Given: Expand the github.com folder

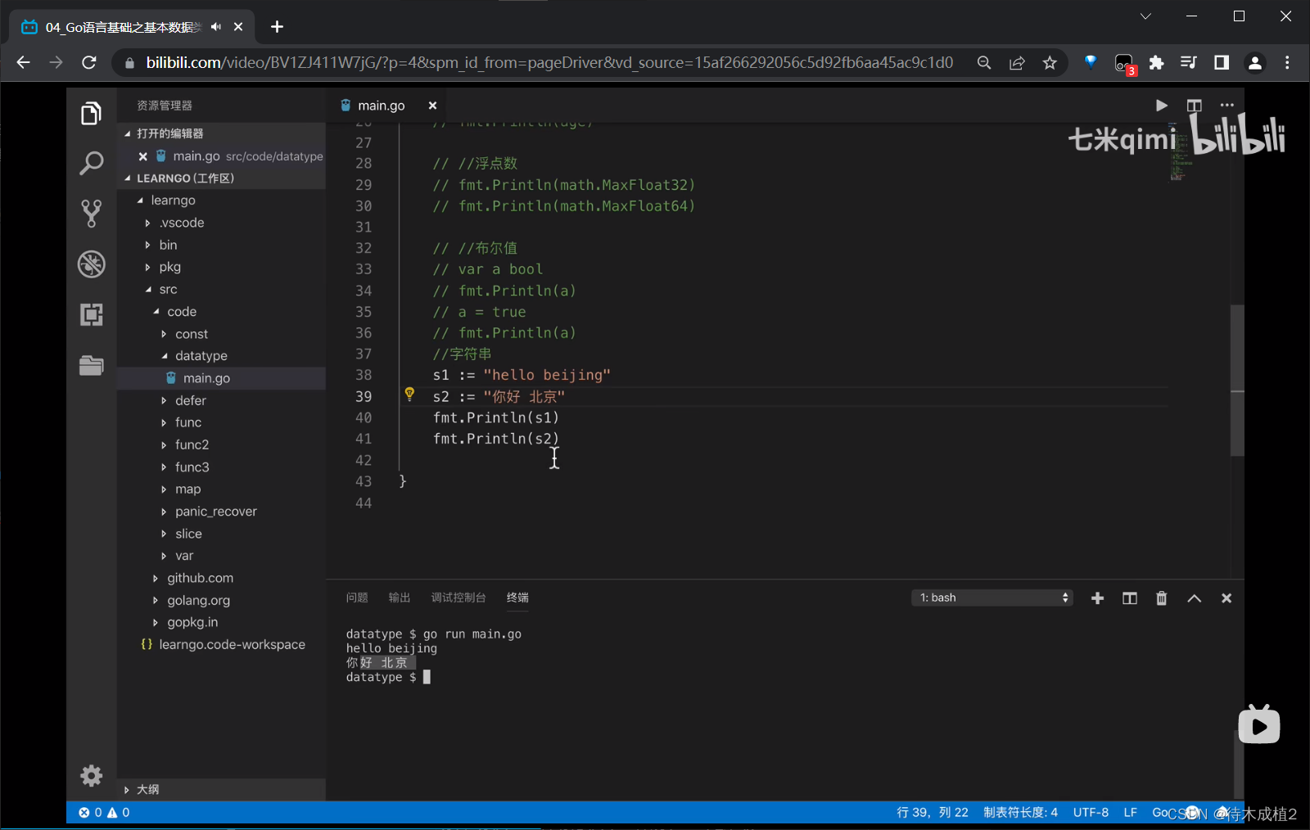Looking at the screenshot, I should point(156,578).
